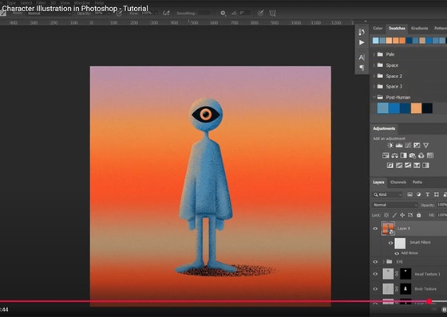Toggle pressure for size icon
447x317 pixels.
click(x=260, y=13)
